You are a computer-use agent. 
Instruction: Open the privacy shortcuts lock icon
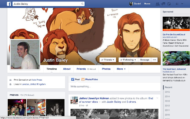tap(177, 4)
